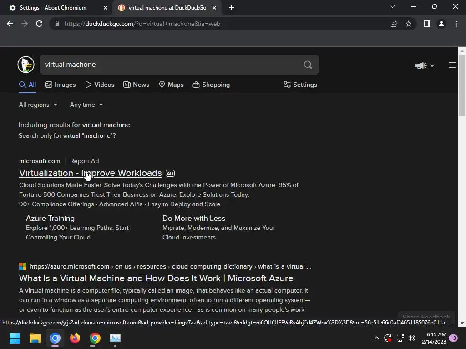Screen dimensions: 466x349
Task: Click the microsoft.com ad domain text
Action: (40, 161)
